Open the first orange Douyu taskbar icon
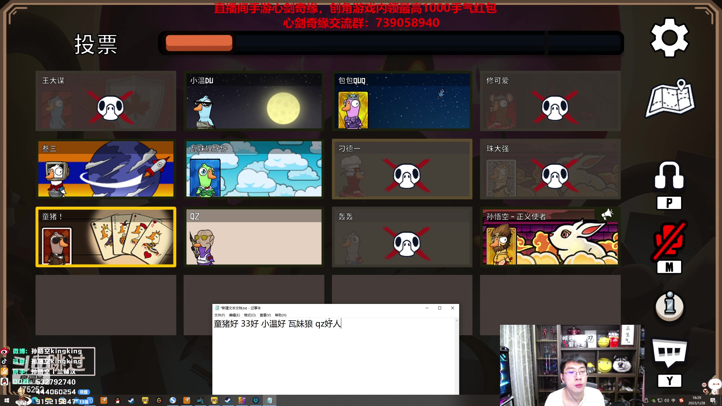722x406 pixels. pyautogui.click(x=104, y=400)
